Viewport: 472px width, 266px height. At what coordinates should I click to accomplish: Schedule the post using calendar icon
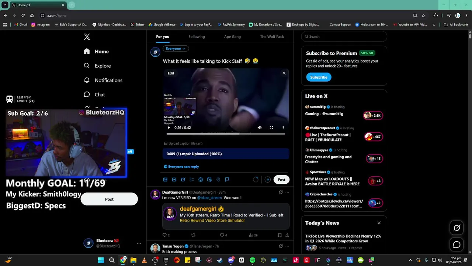click(x=209, y=180)
